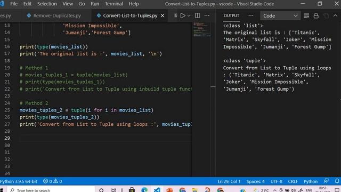Maximize the output panel with chevron up
This screenshot has height=192, width=341.
pos(335,15)
